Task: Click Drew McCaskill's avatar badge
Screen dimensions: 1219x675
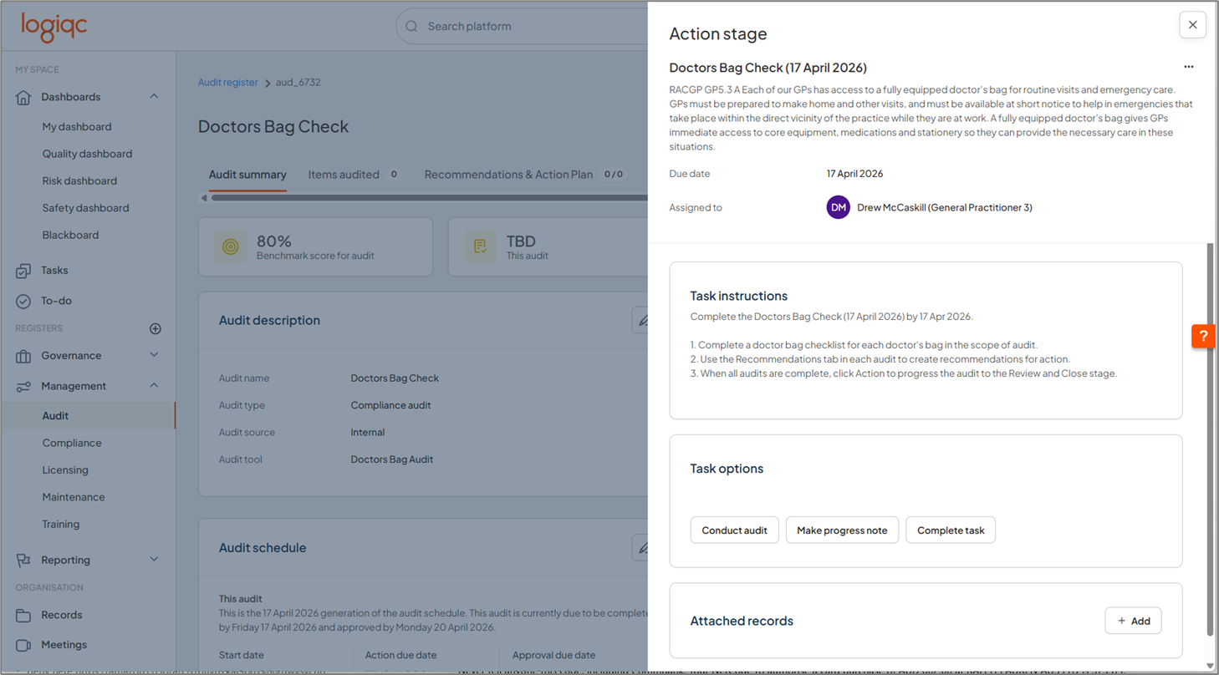Action: pos(838,207)
